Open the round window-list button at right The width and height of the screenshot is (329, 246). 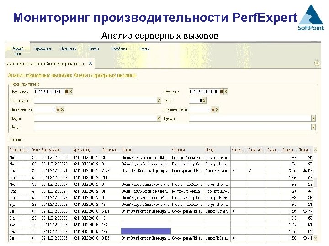[x=317, y=63]
